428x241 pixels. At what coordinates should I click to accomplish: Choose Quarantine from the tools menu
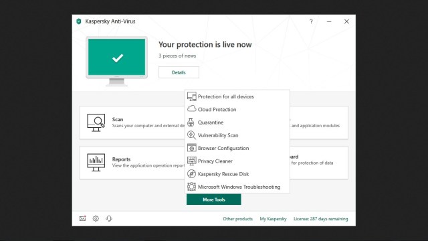tap(237, 122)
